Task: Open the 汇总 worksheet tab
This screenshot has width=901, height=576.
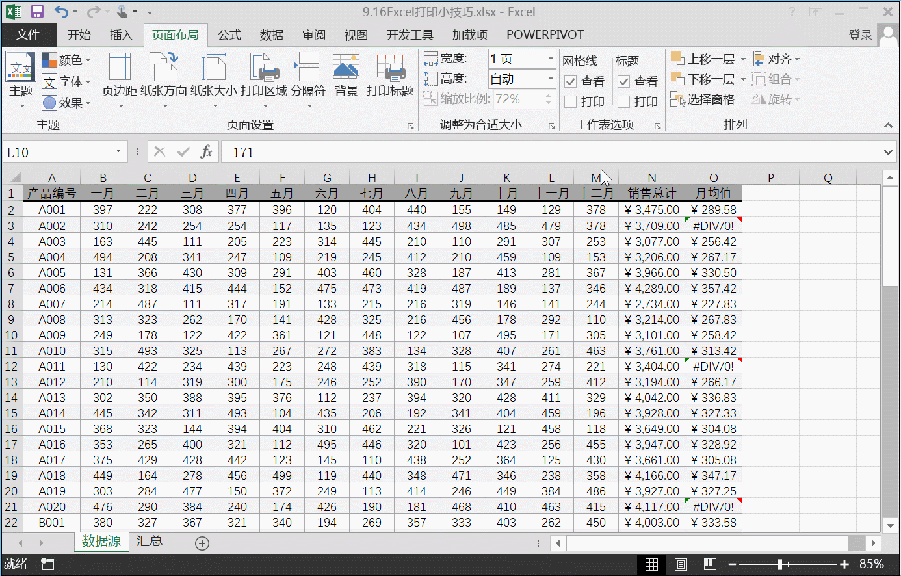Action: click(x=149, y=542)
